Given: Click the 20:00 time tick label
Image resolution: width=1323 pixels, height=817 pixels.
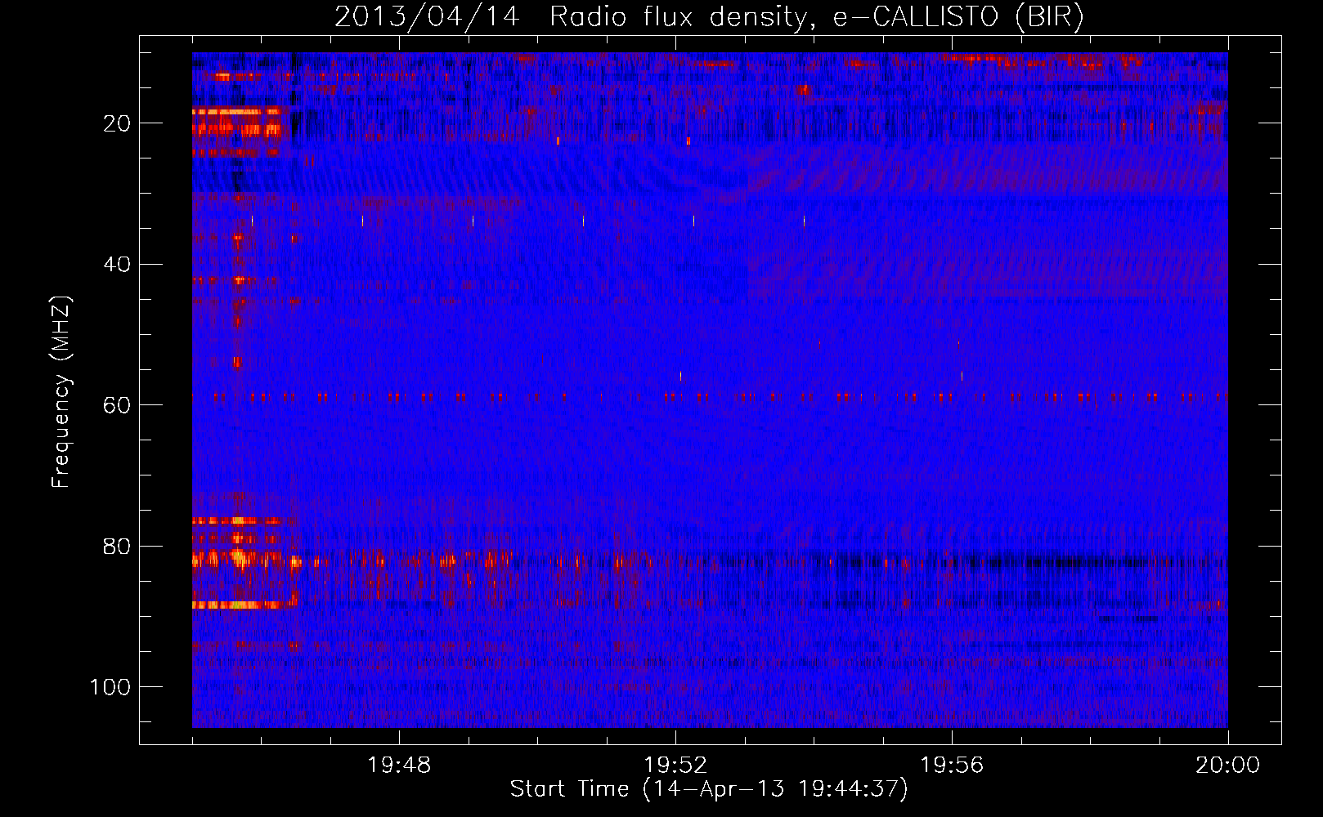Looking at the screenshot, I should coord(1228,766).
